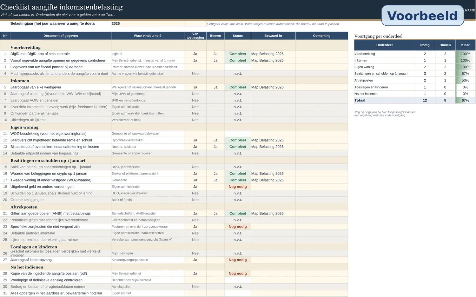This screenshot has height=297, width=476.
Task: Click the 'Nodig' header in the progress table
Action: [425, 45]
